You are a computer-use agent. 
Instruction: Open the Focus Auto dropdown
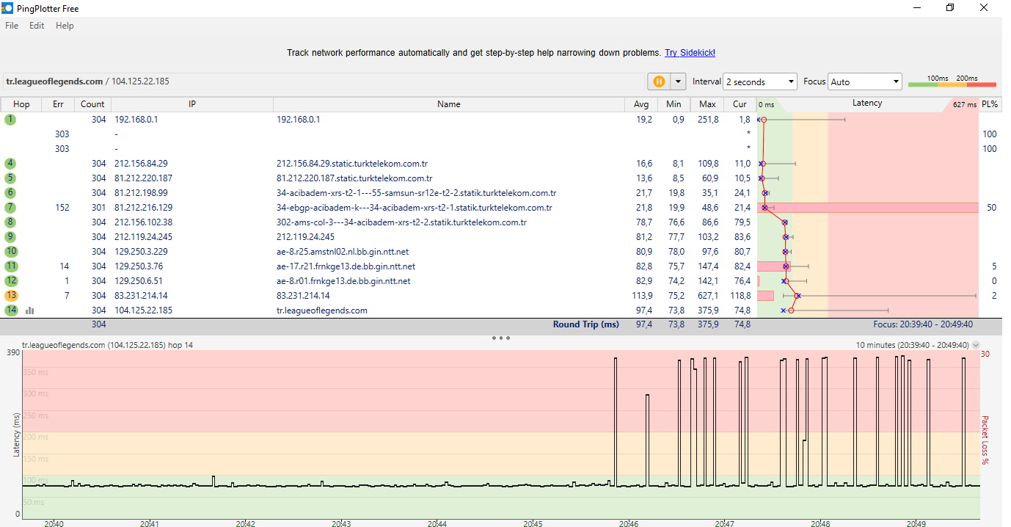click(x=865, y=81)
